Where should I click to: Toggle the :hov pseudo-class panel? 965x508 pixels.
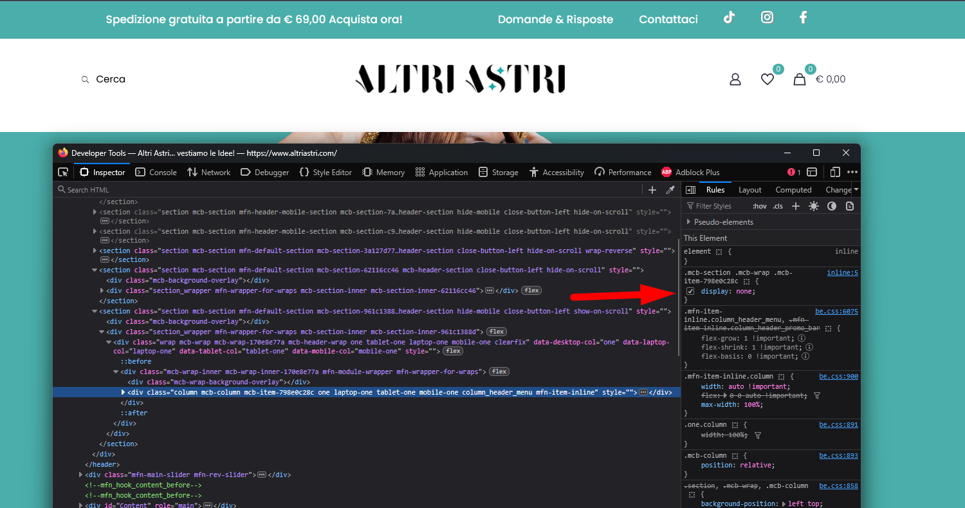[760, 206]
